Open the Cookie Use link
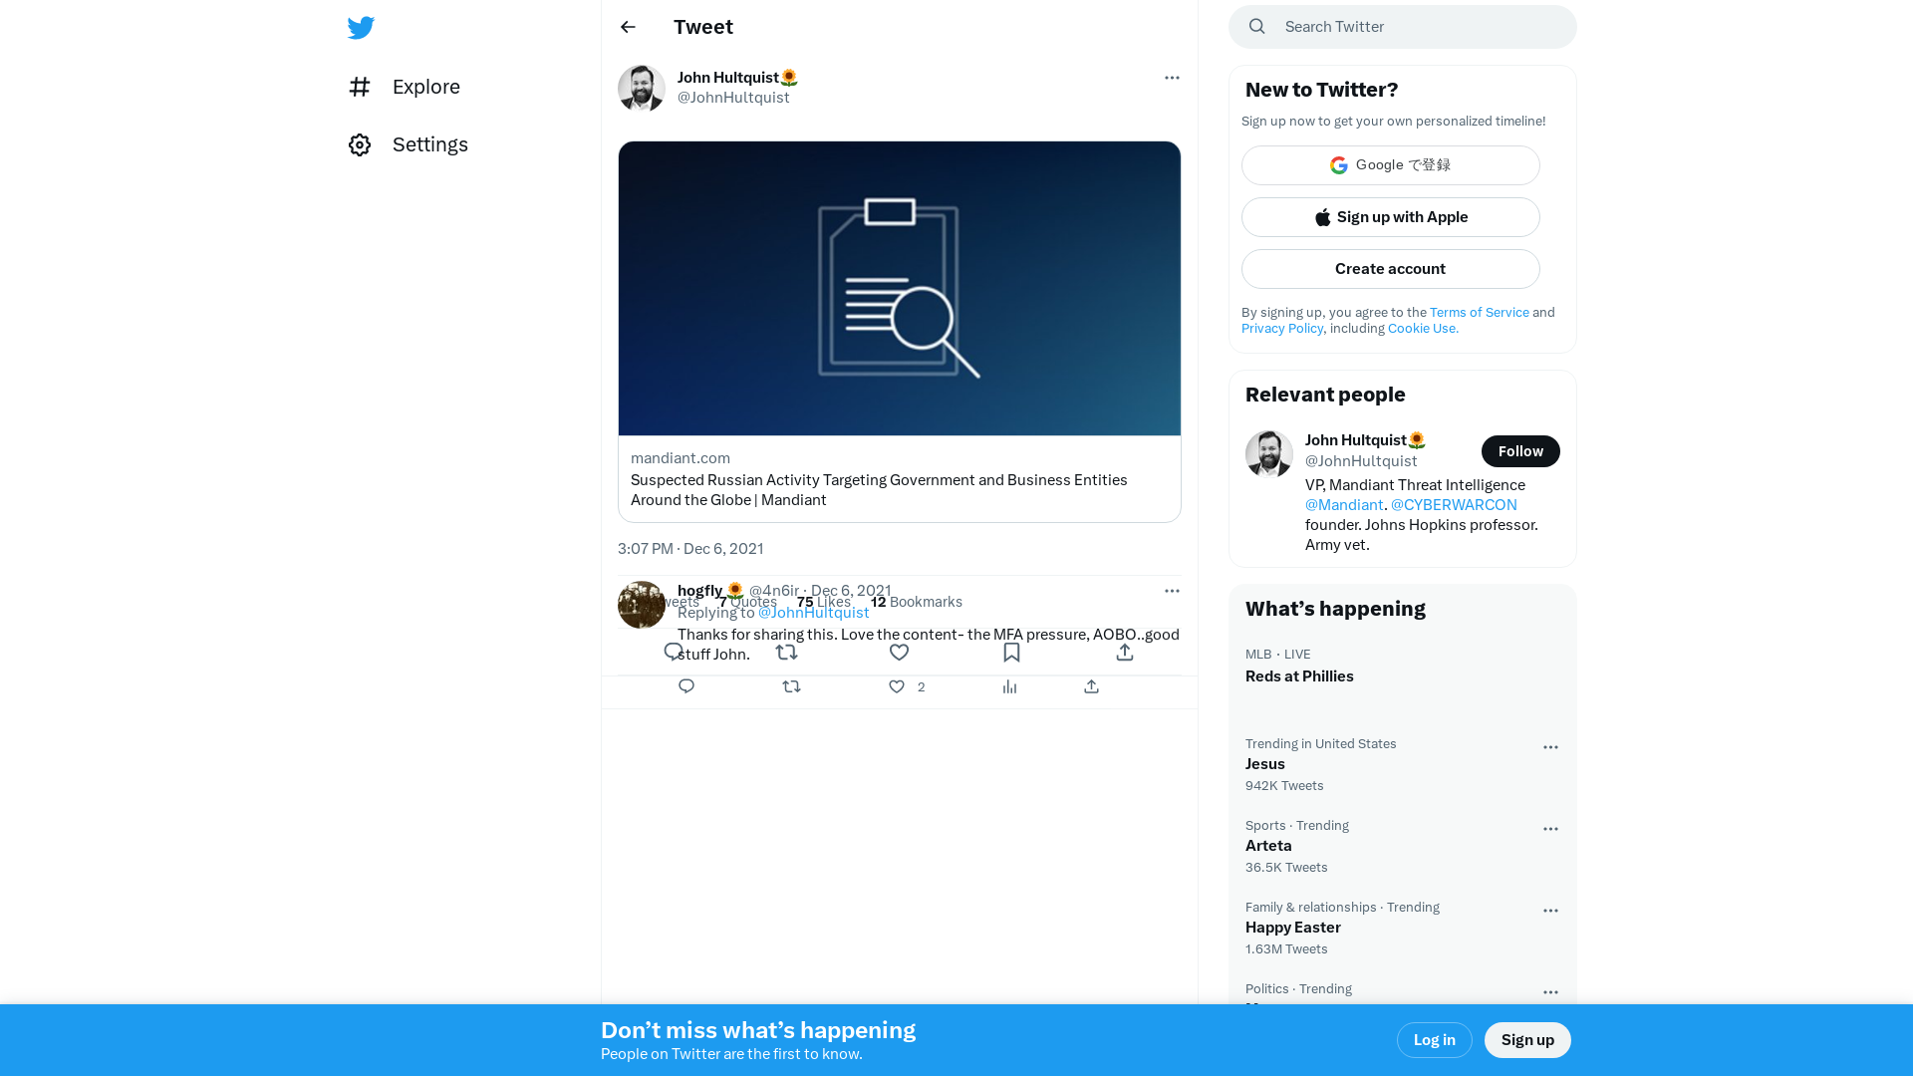The height and width of the screenshot is (1076, 1913). click(x=1423, y=329)
